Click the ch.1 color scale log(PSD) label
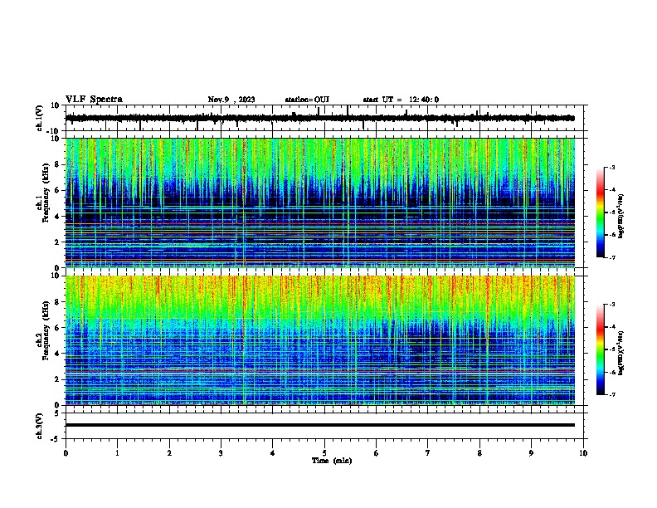657x508 pixels. point(621,216)
